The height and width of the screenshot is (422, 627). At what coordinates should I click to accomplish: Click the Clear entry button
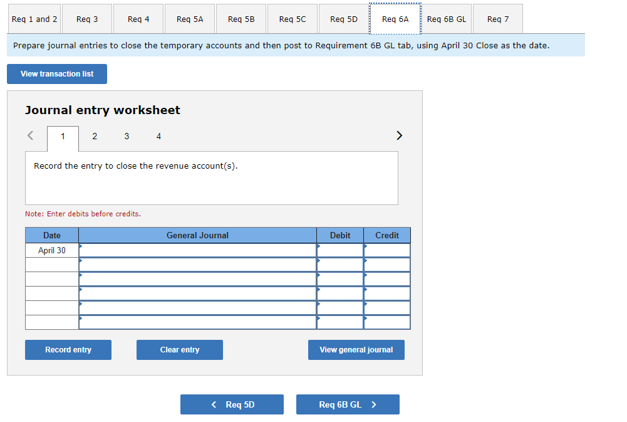[x=180, y=350]
